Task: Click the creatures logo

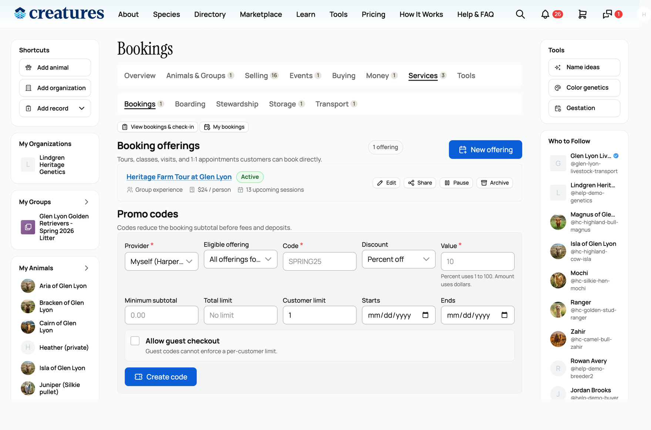Action: pyautogui.click(x=59, y=13)
